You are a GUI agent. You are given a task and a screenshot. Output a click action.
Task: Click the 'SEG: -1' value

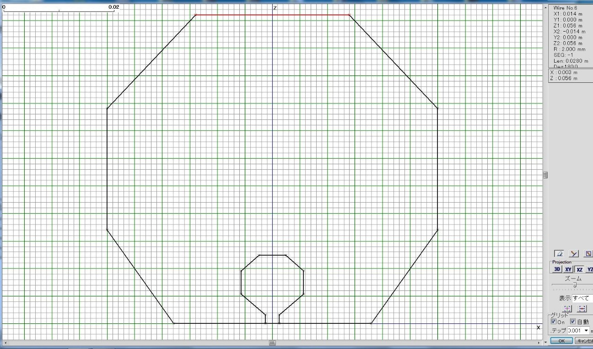(562, 55)
